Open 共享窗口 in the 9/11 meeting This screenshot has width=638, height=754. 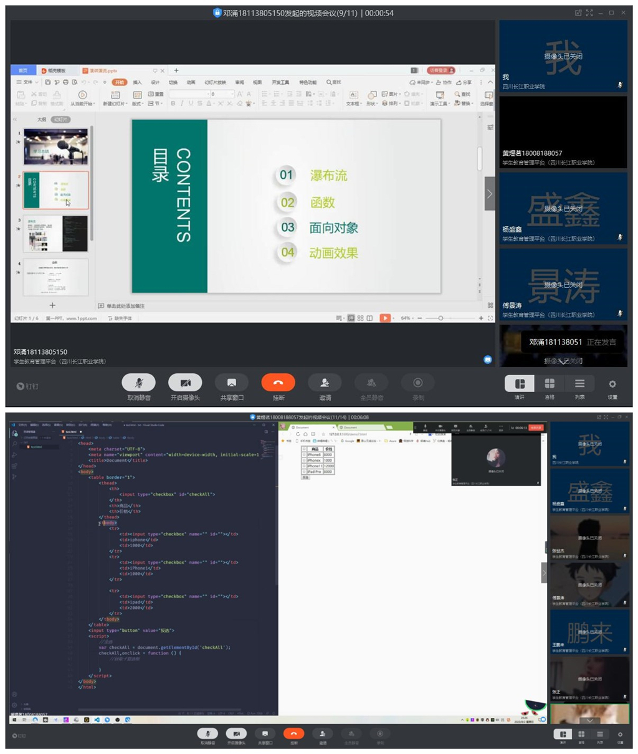232,383
